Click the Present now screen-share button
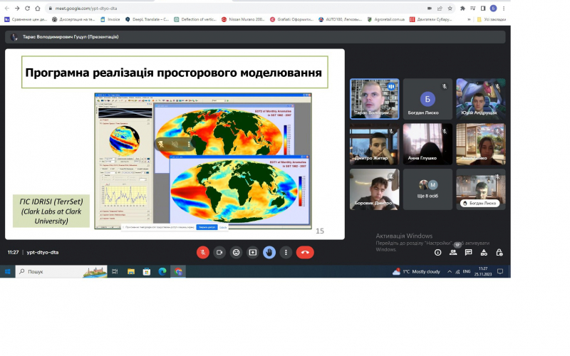This screenshot has width=570, height=356. click(x=253, y=253)
